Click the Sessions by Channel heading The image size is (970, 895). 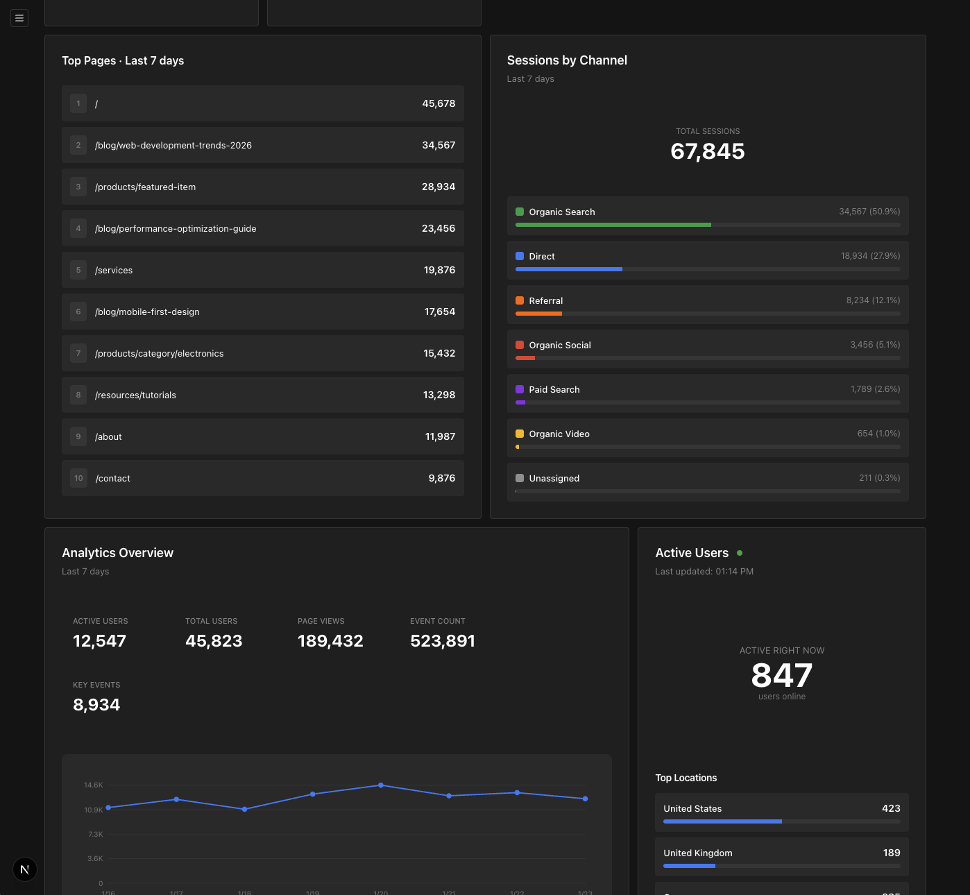(567, 60)
